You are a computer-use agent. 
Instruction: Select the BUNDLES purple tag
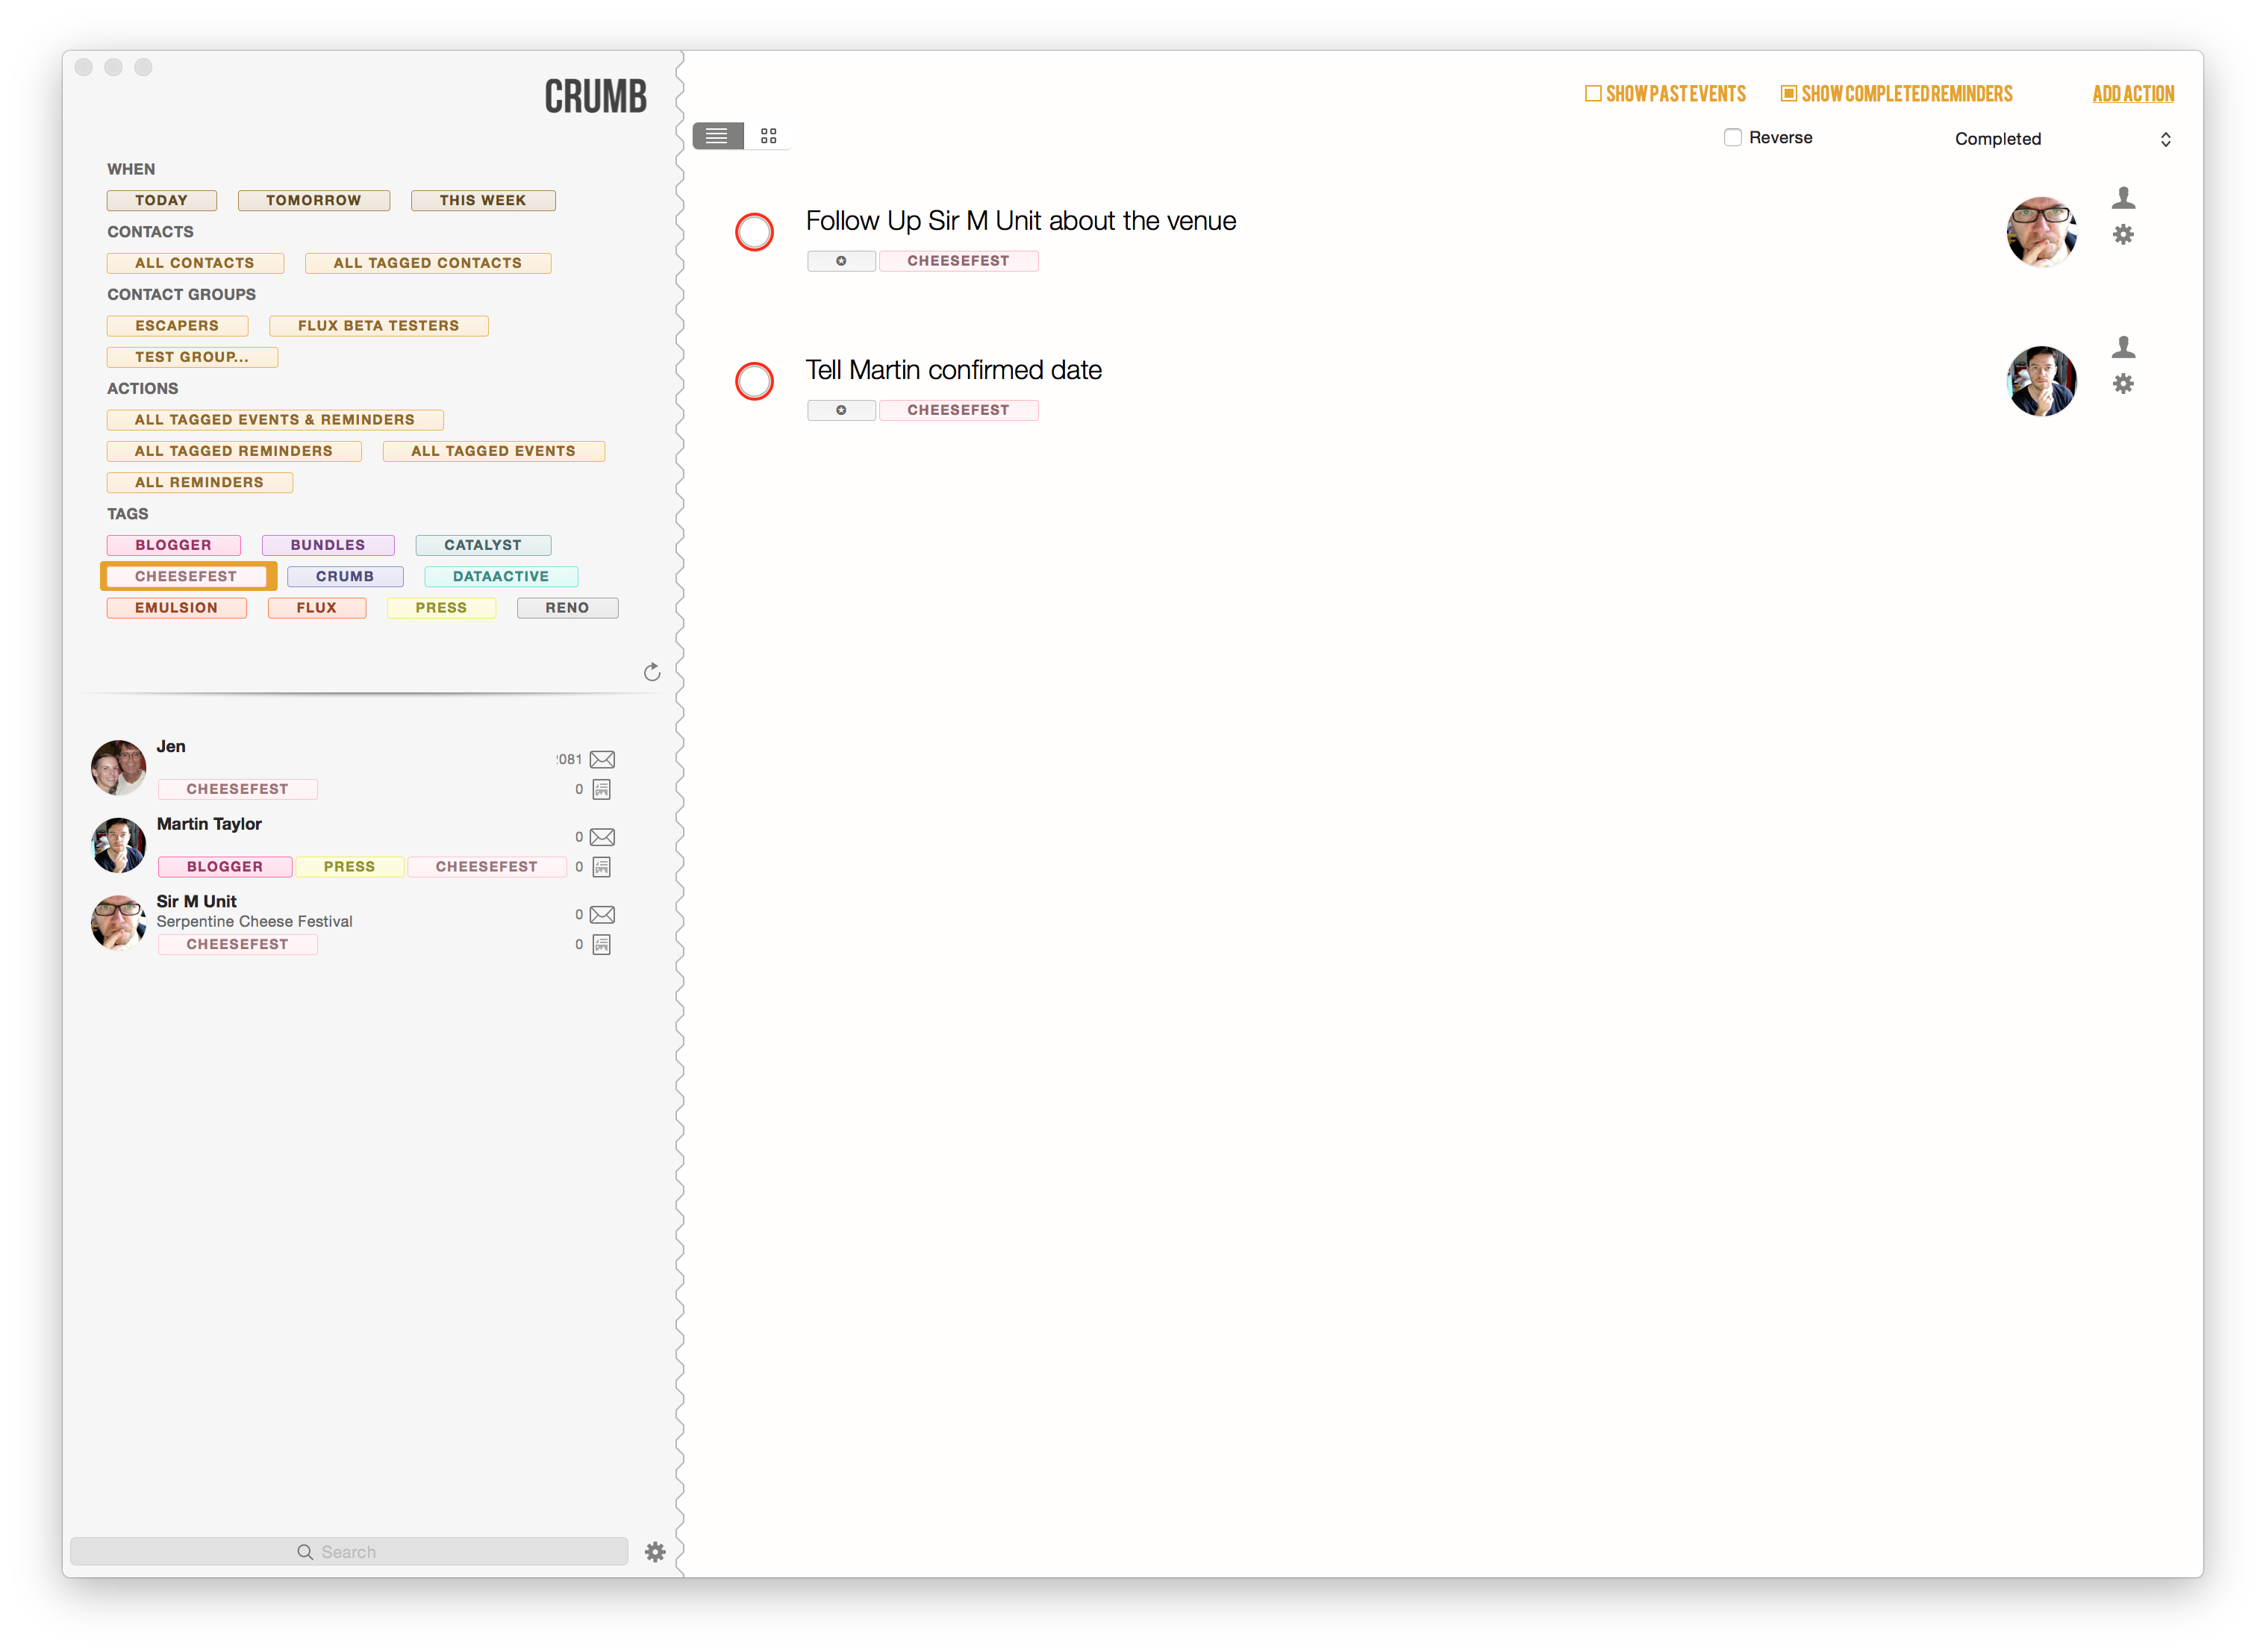pos(327,545)
